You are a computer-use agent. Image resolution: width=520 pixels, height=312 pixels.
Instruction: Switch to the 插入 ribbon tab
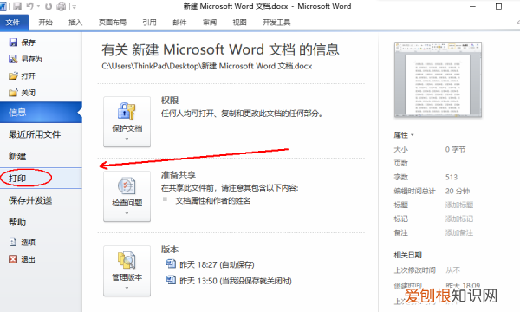tap(75, 23)
